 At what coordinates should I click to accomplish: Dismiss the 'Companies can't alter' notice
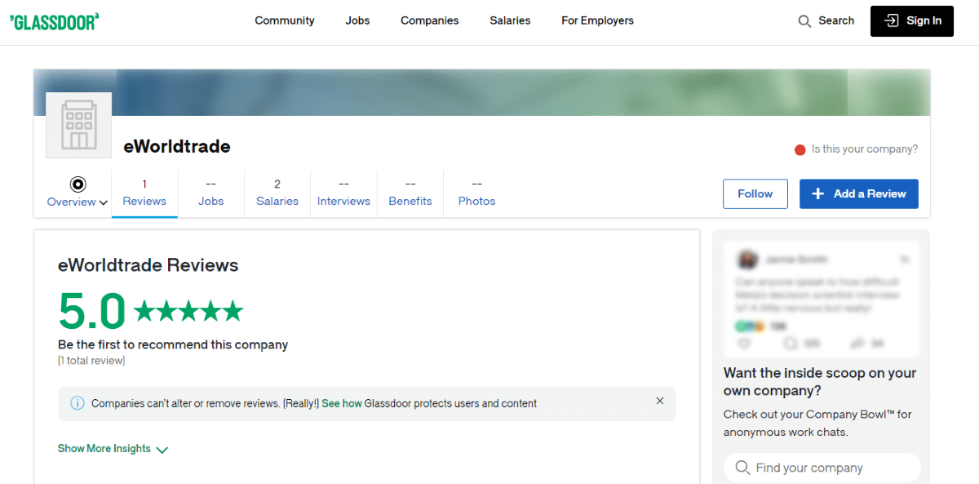[x=660, y=401]
